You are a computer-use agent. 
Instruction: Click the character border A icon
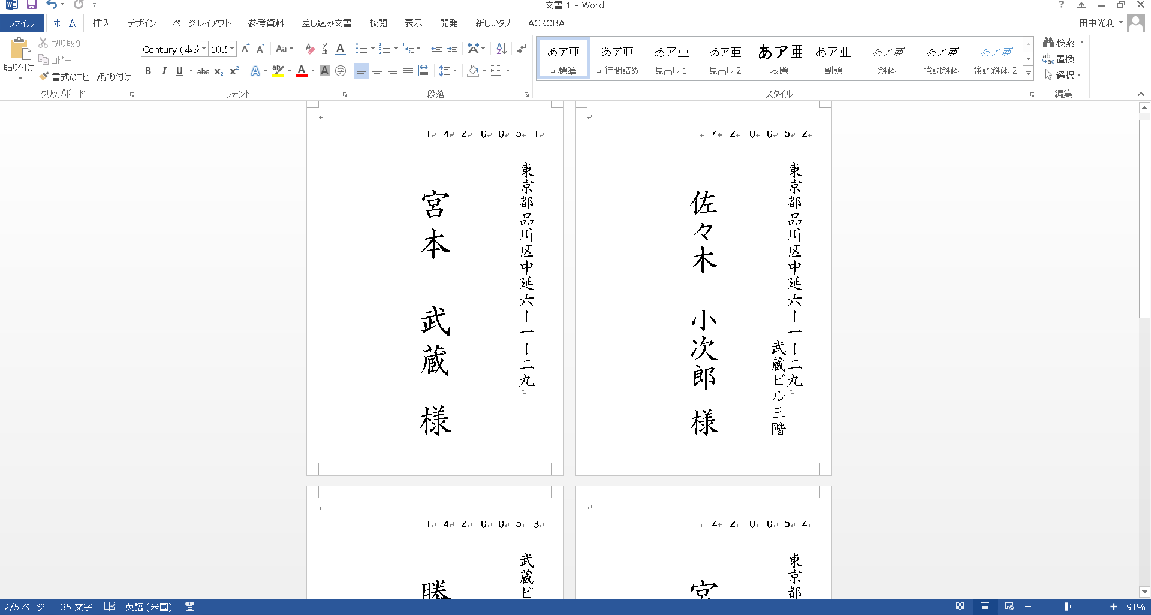[340, 49]
